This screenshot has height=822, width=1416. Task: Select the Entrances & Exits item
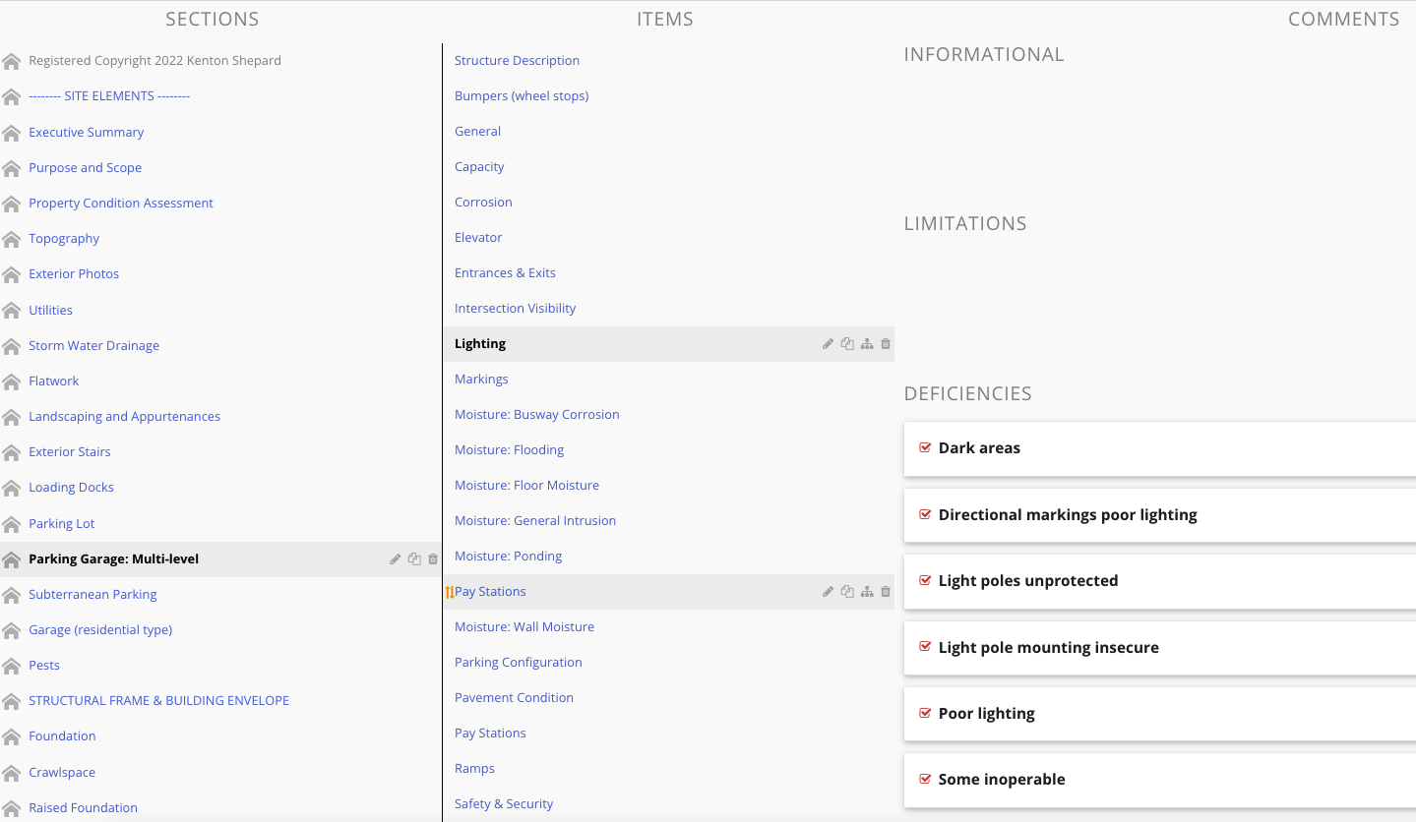tap(505, 273)
